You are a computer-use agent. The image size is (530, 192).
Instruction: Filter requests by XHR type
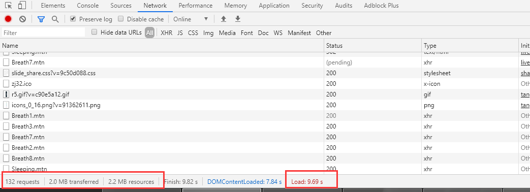[167, 33]
